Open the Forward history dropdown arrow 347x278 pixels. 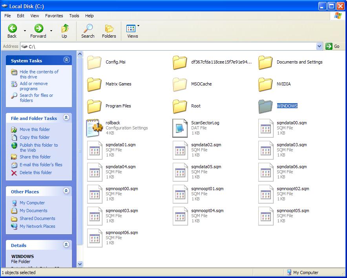pos(51,31)
